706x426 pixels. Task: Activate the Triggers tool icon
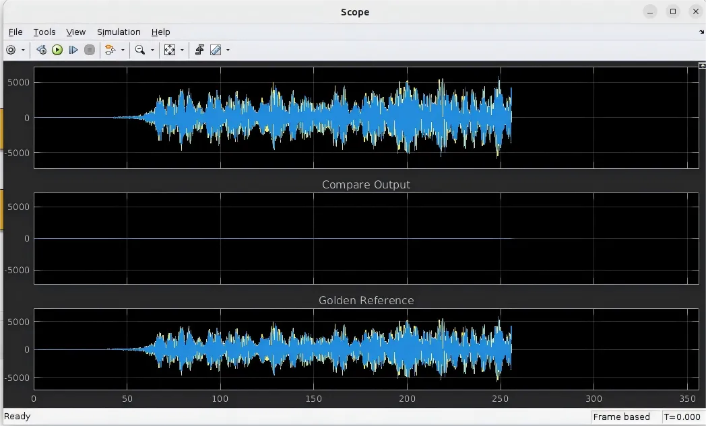click(x=199, y=50)
